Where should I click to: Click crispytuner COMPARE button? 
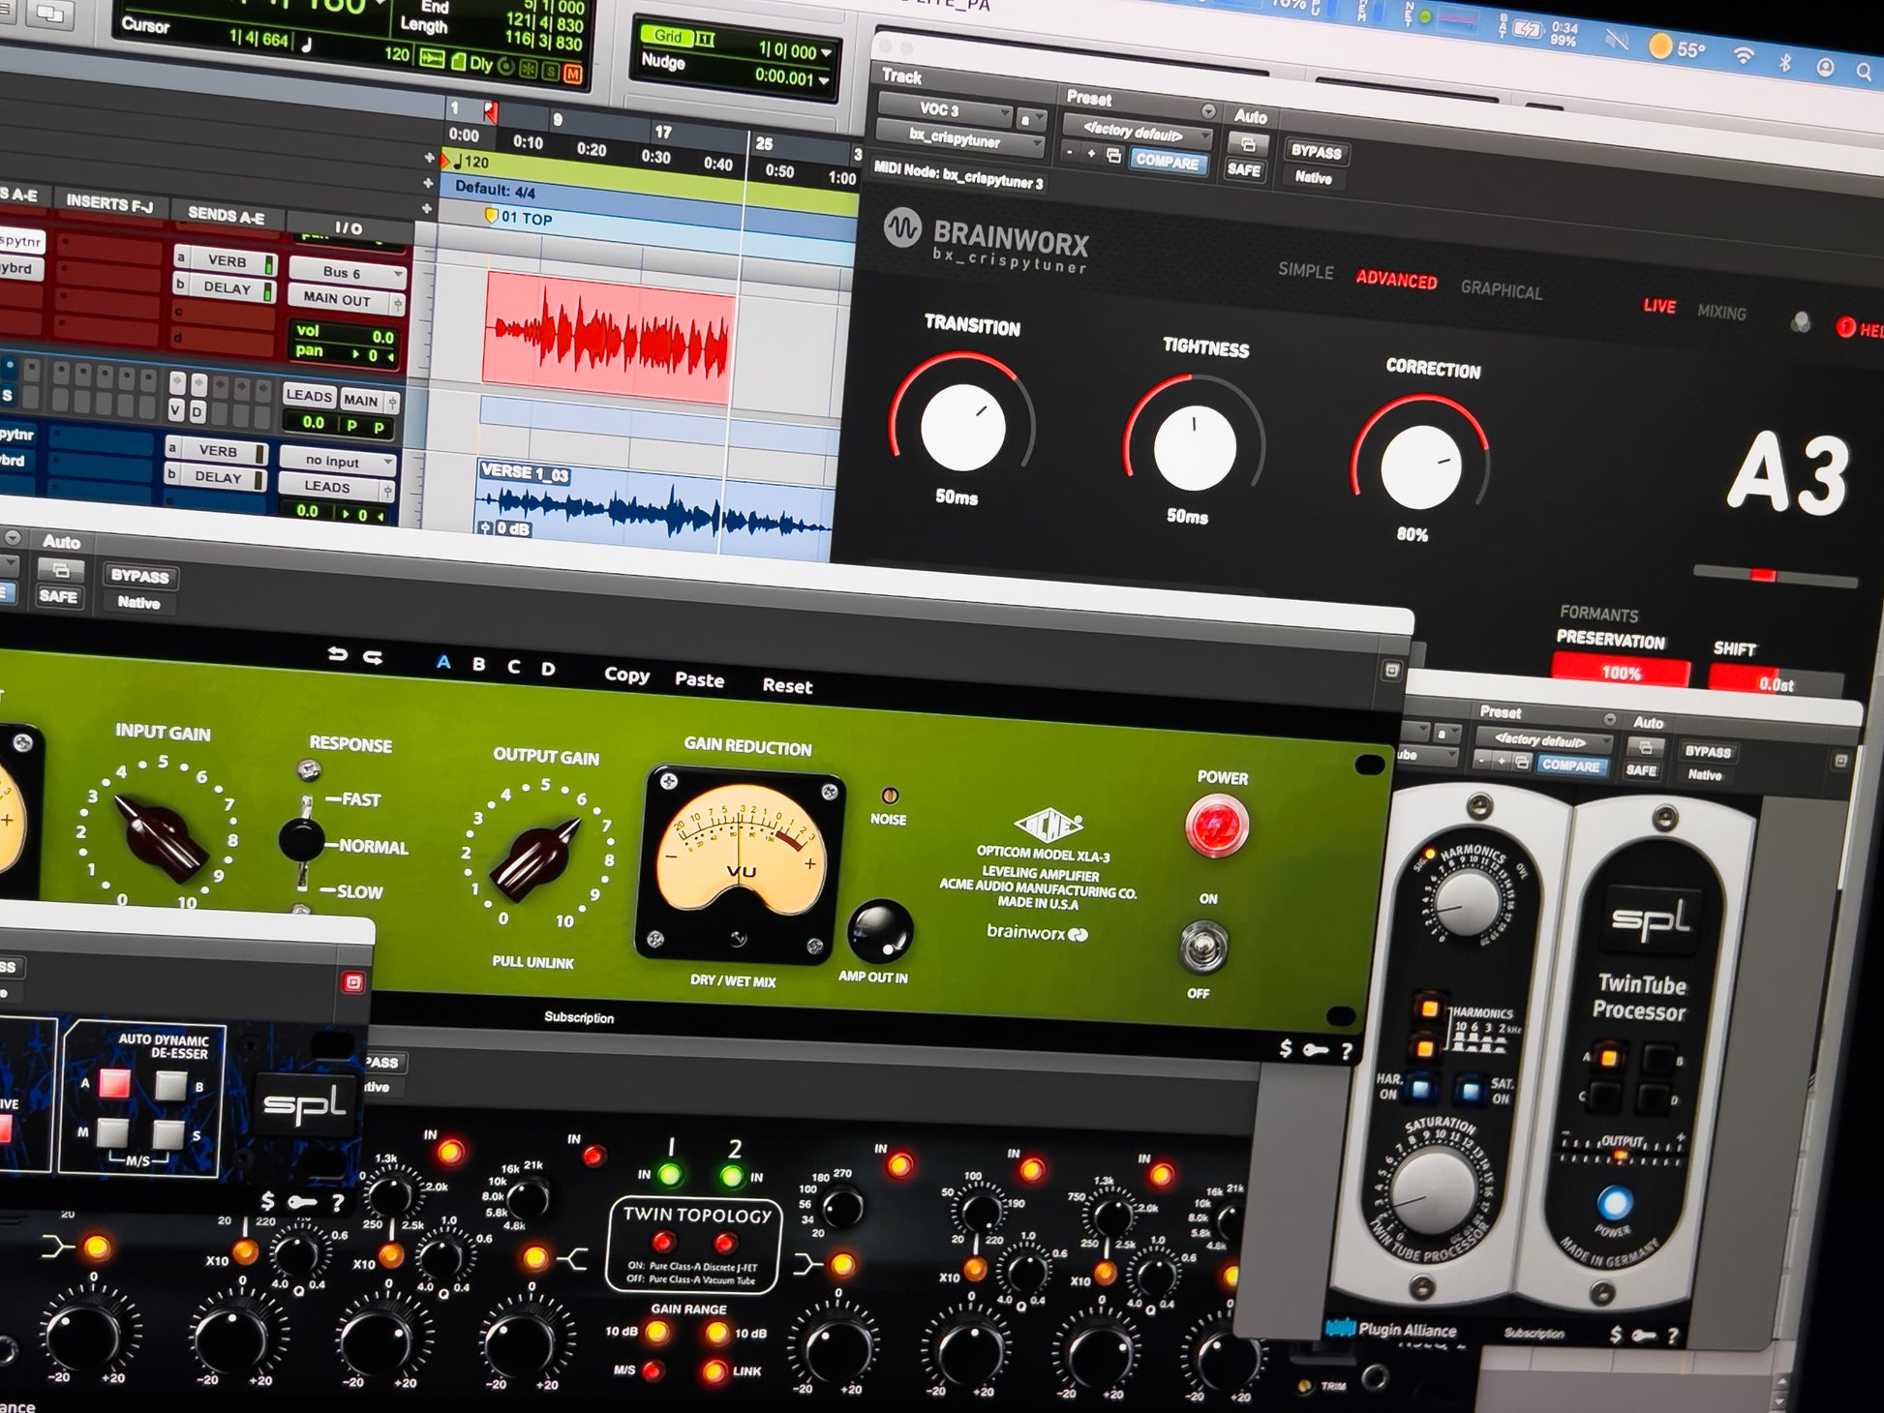[x=1167, y=162]
